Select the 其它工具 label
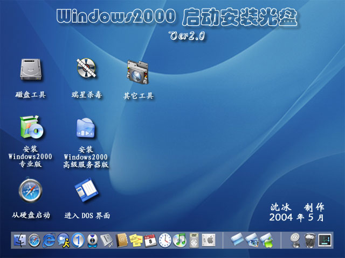345x258 pixels. (x=139, y=96)
